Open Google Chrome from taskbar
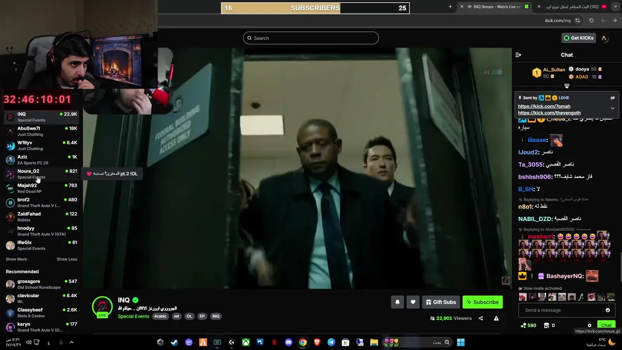This screenshot has width=622, height=350. point(303,342)
